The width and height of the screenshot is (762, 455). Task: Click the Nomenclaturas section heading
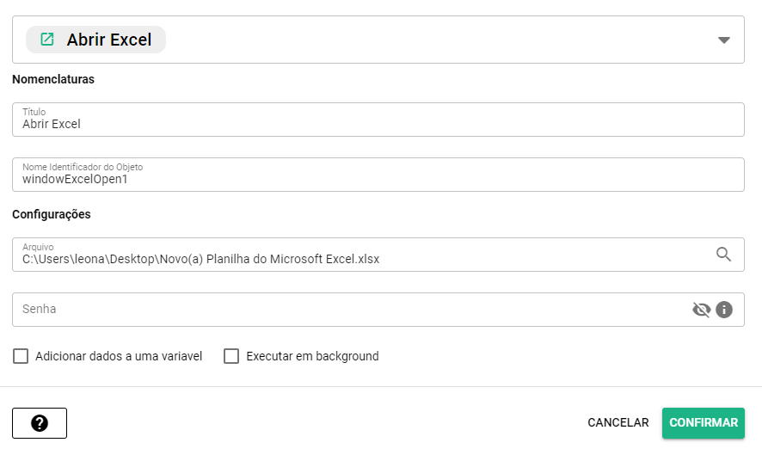coord(53,79)
